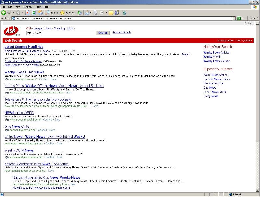The image size is (260, 197).
Task: Click the Stop loading toolbar icon
Action: [x=28, y=13]
